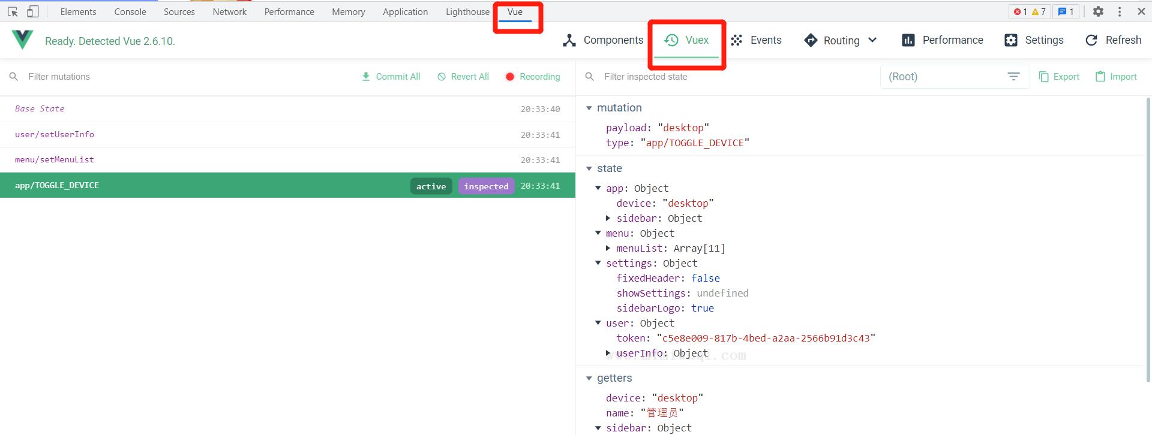Click the inspect element cursor icon
The width and height of the screenshot is (1152, 435).
click(x=13, y=11)
